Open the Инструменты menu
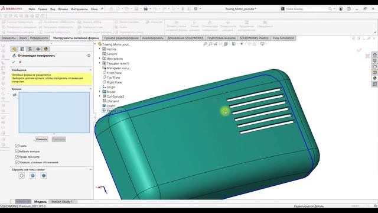Screen dimensions: 378x213 (79, 9)
